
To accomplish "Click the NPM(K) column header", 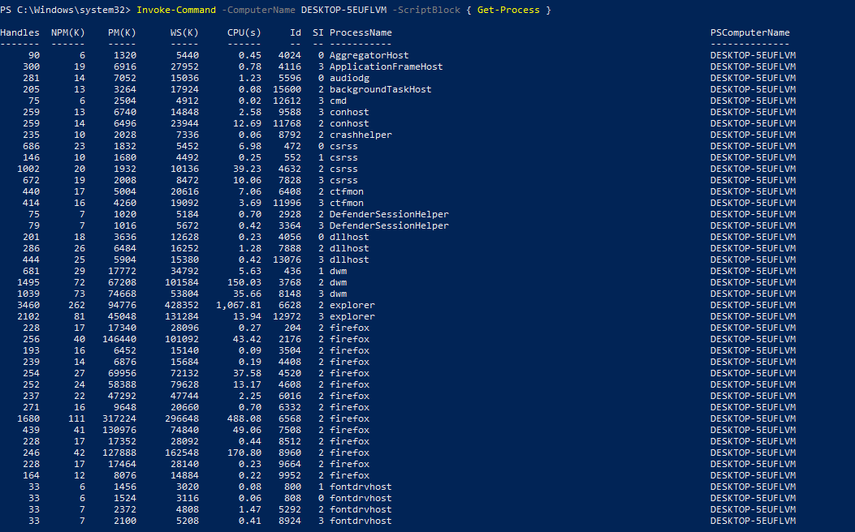I will click(x=68, y=32).
